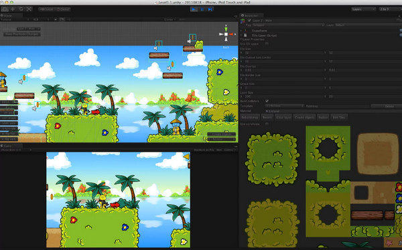Select the blue flower tile in palette

coord(399,198)
